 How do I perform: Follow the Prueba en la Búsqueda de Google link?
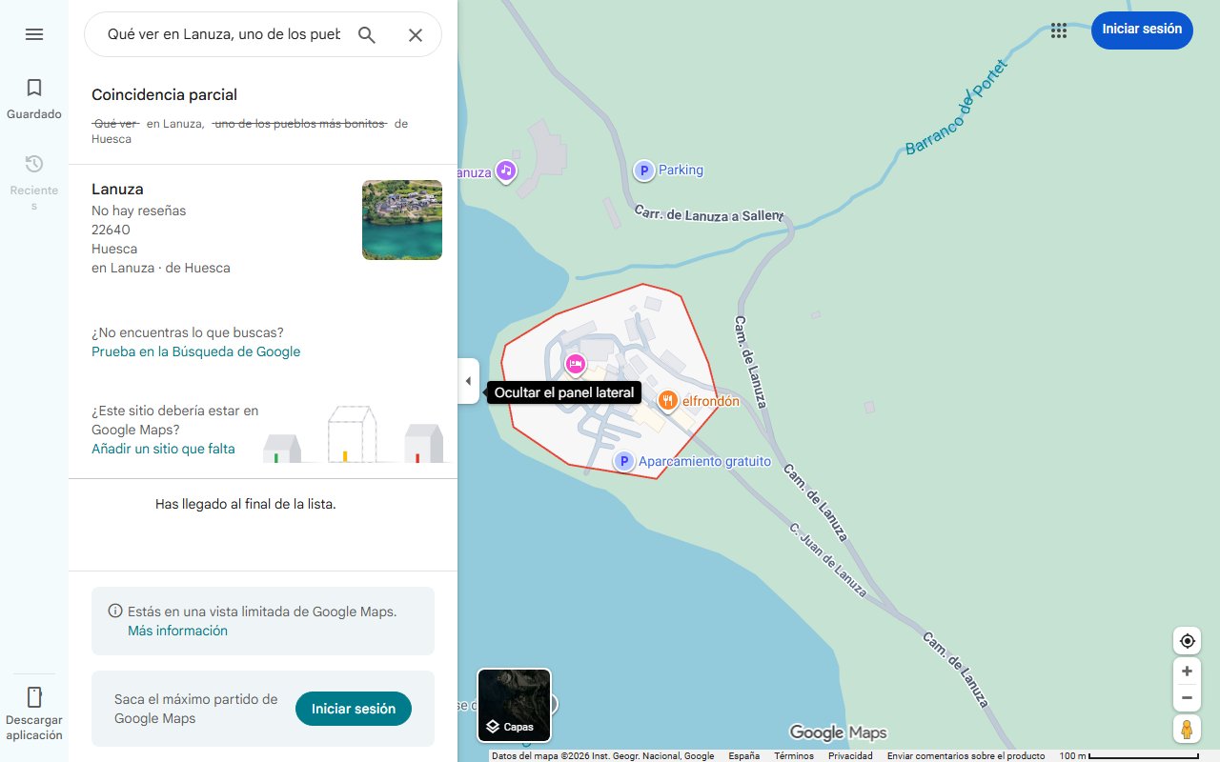(195, 351)
